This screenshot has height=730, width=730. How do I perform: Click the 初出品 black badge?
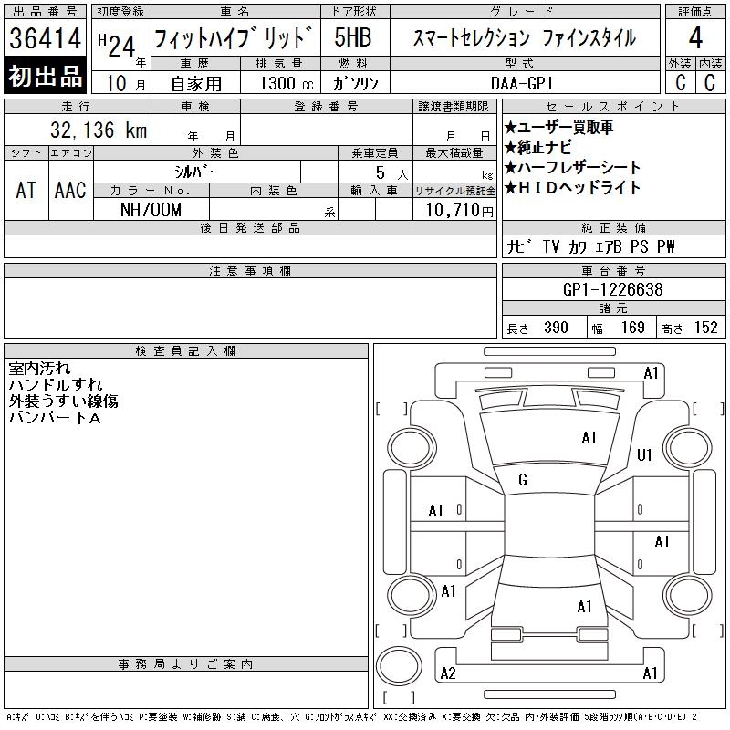pos(46,77)
